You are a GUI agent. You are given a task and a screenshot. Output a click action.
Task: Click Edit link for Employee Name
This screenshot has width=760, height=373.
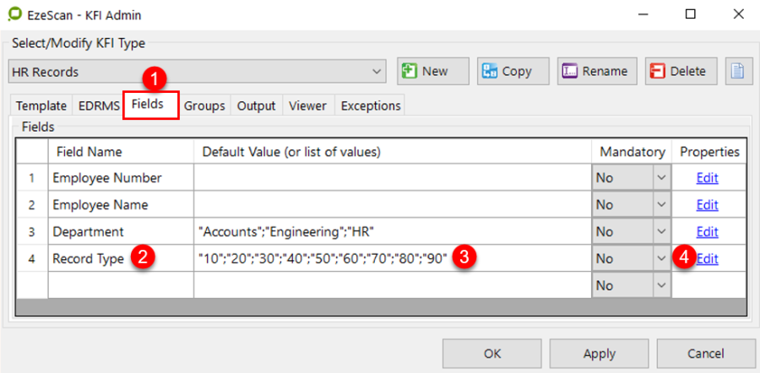click(x=707, y=205)
